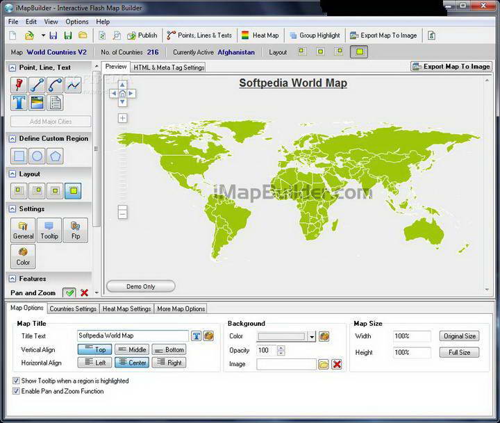
Task: Disable Pan and Zoom red X
Action: click(x=85, y=293)
